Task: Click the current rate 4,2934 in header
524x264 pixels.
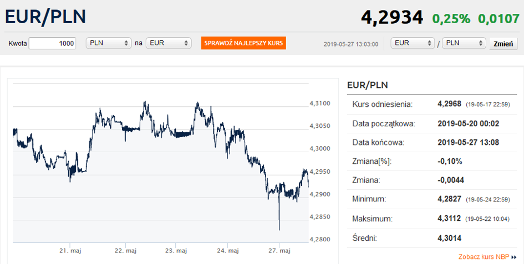Action: pyautogui.click(x=391, y=17)
